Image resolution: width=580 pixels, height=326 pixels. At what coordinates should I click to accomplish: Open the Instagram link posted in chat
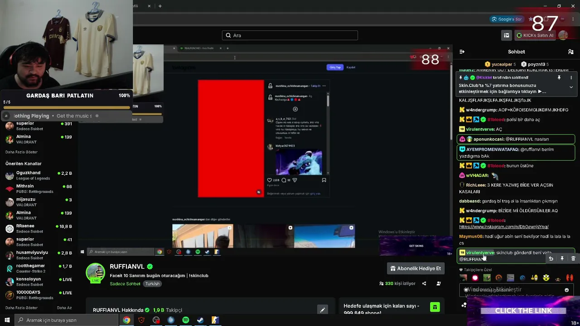503,227
